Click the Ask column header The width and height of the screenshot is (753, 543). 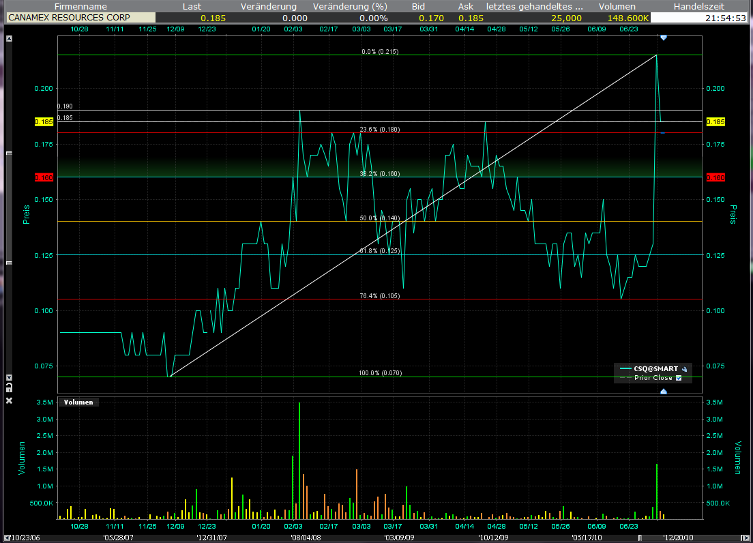pos(465,6)
